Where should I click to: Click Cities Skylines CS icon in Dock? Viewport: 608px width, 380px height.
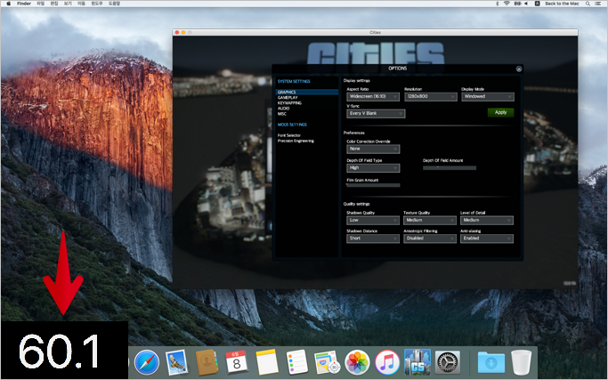click(x=417, y=362)
